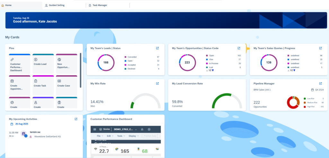
Task: Click the Guided Selling tab icon
Action: [46, 5]
